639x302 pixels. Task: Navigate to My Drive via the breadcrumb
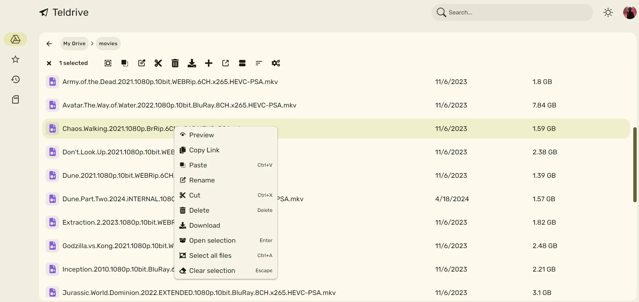[74, 44]
